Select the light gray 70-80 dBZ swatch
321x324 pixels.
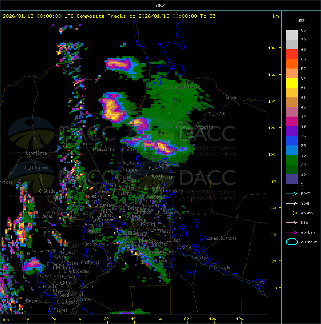[292, 35]
